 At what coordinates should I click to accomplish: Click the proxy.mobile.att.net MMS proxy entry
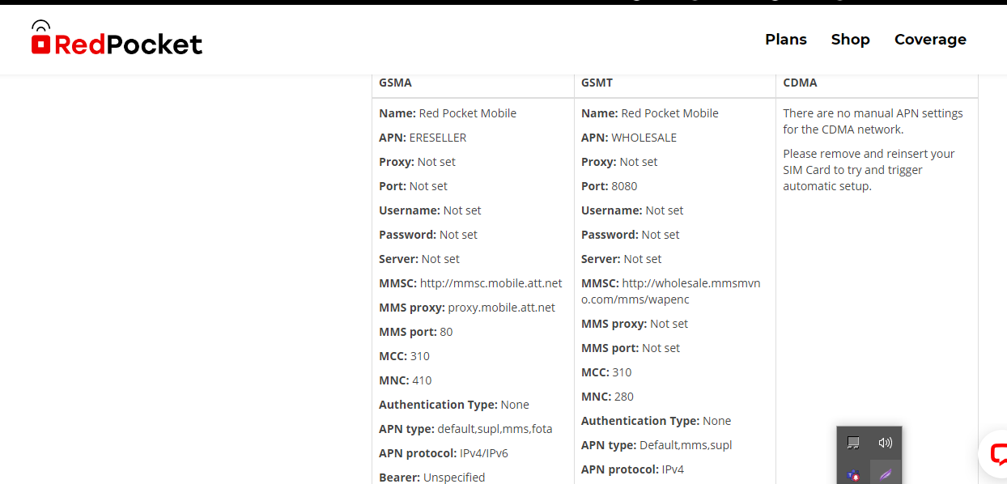click(x=500, y=307)
